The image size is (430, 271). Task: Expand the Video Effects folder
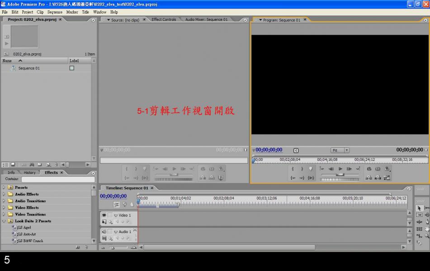[x=5, y=208]
